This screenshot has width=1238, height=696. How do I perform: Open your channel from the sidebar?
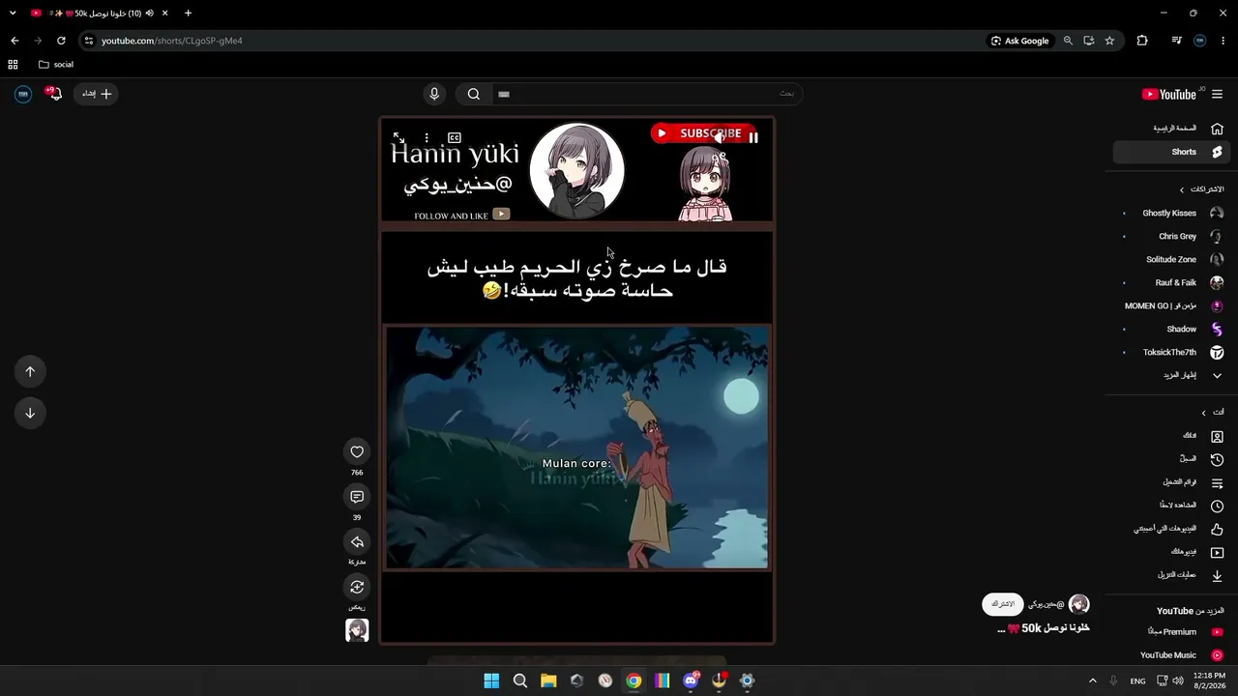coord(1169,436)
